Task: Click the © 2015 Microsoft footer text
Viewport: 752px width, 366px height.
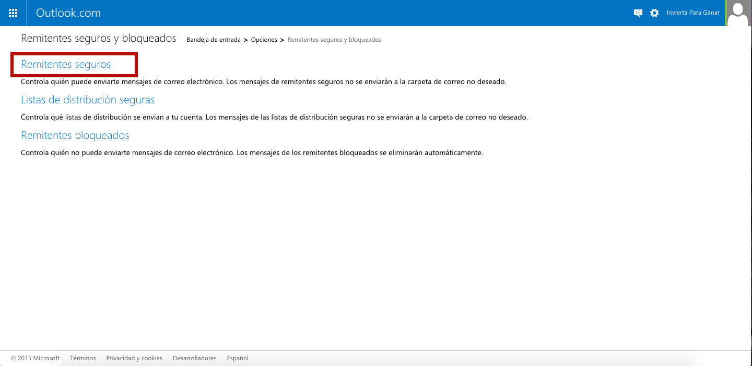Action: 36,358
